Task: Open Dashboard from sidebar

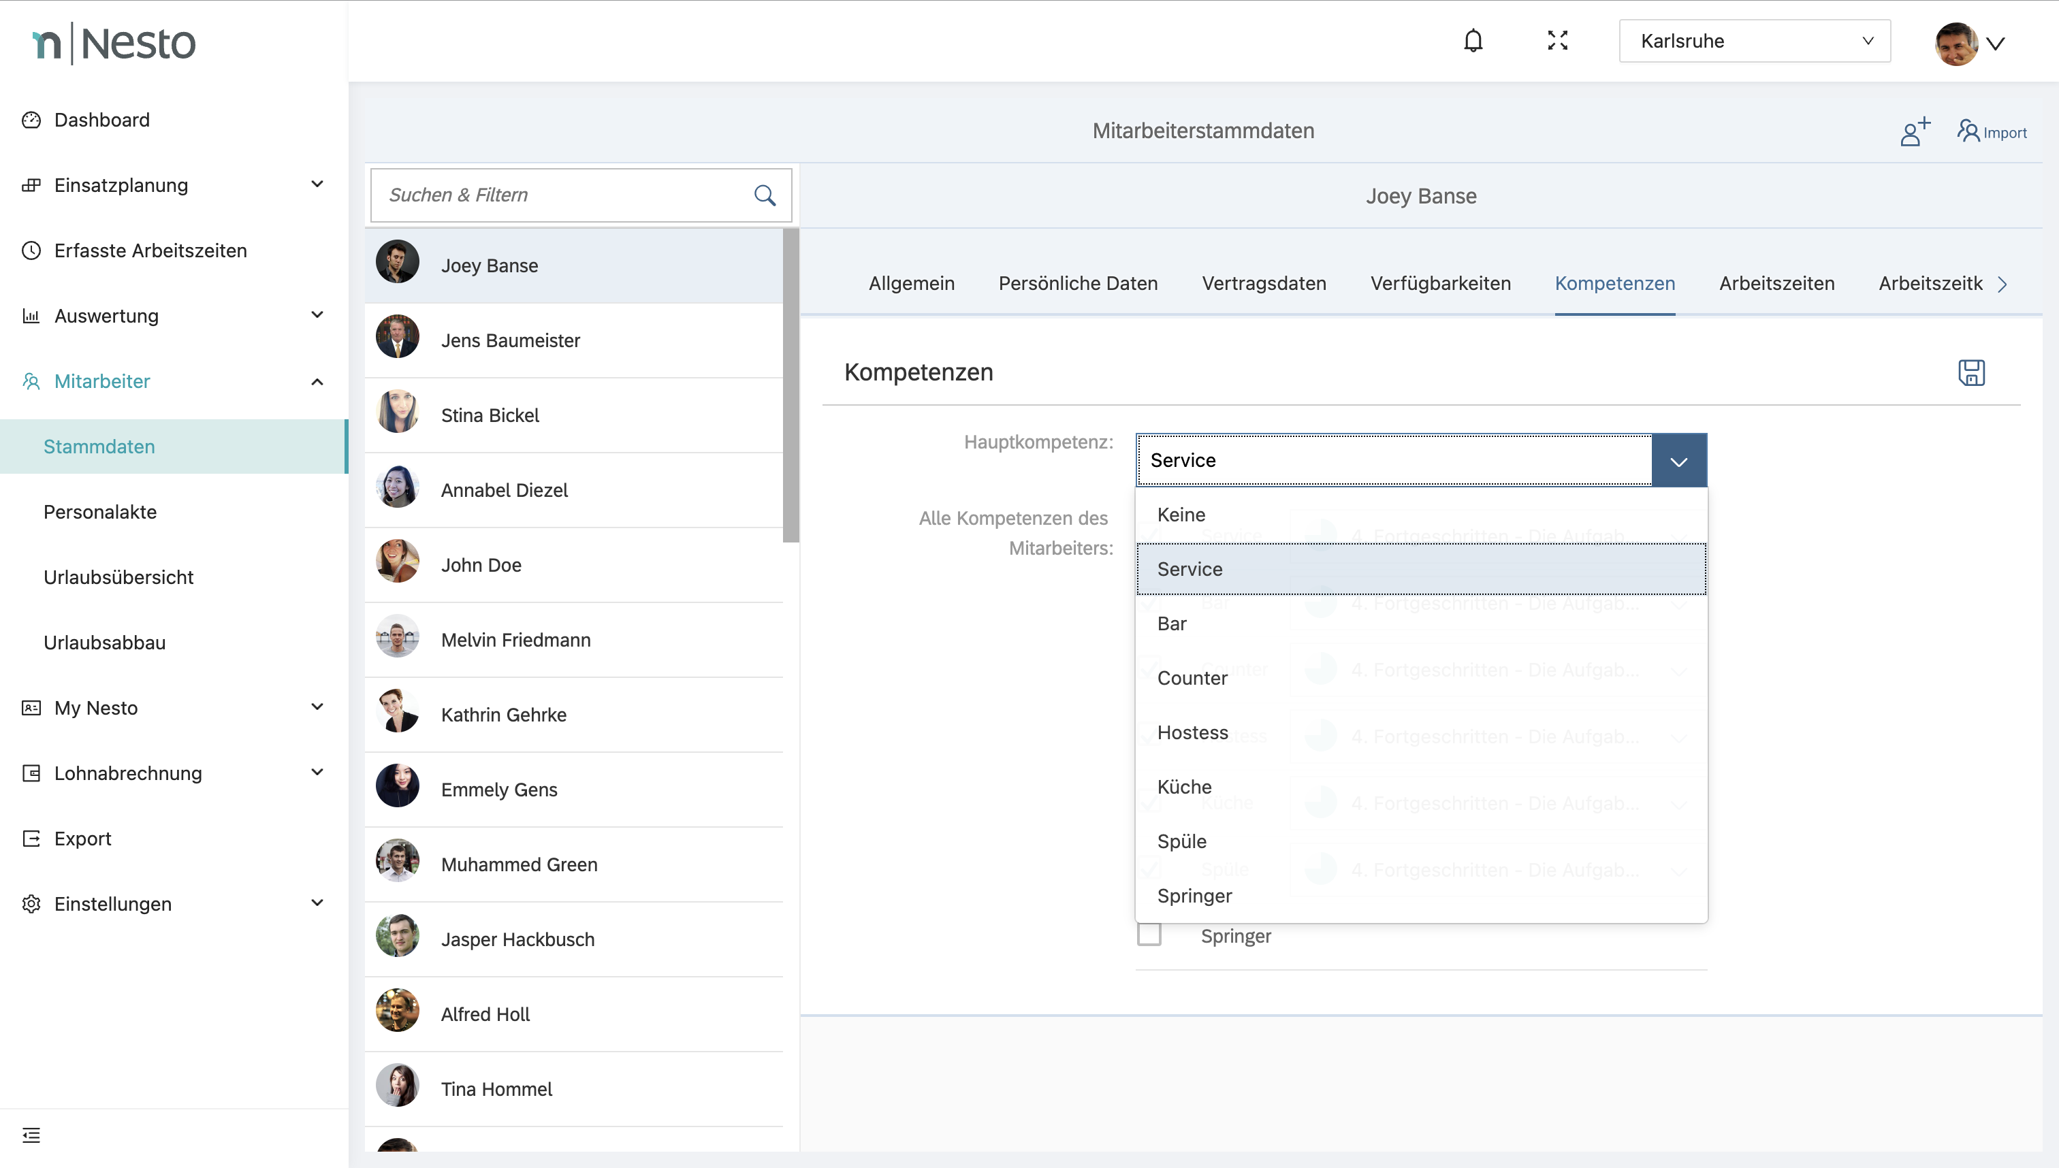Action: coord(102,120)
